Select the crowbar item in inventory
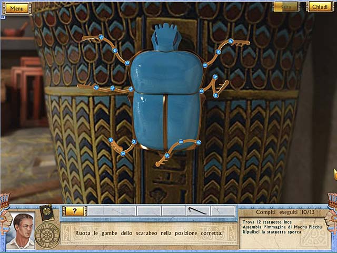Viewport: 337px width, 253px height. tap(197, 211)
